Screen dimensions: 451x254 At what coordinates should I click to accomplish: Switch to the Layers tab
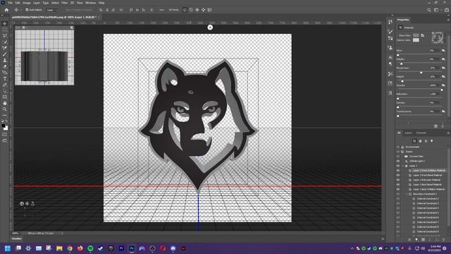(408, 133)
